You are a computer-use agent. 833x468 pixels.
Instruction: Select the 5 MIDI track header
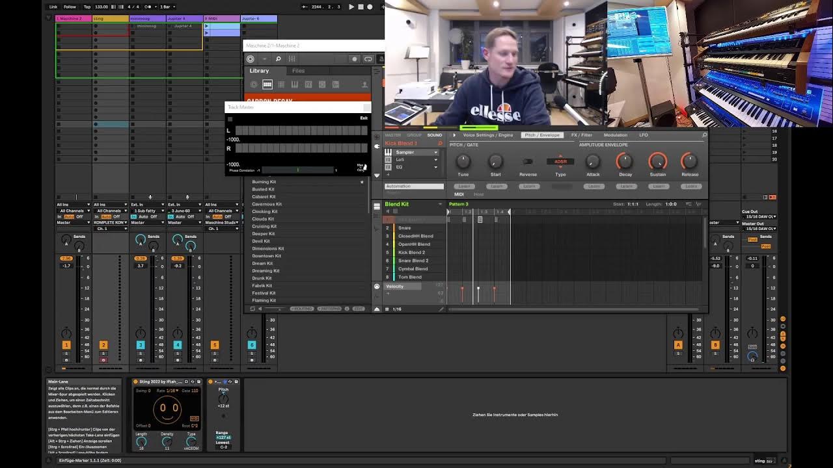point(222,18)
